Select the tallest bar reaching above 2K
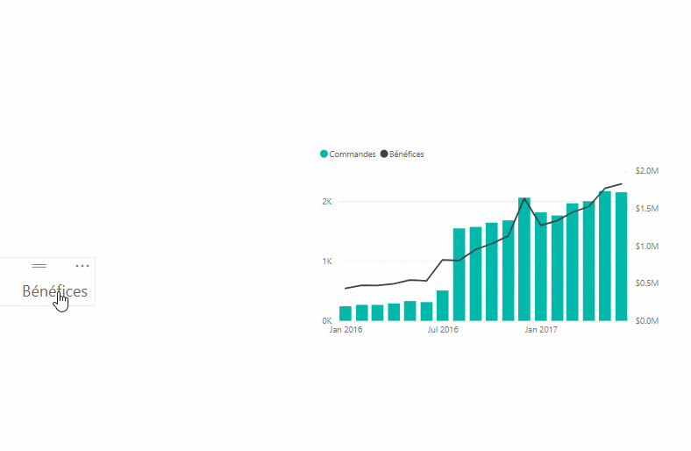The image size is (691, 451). 605,255
